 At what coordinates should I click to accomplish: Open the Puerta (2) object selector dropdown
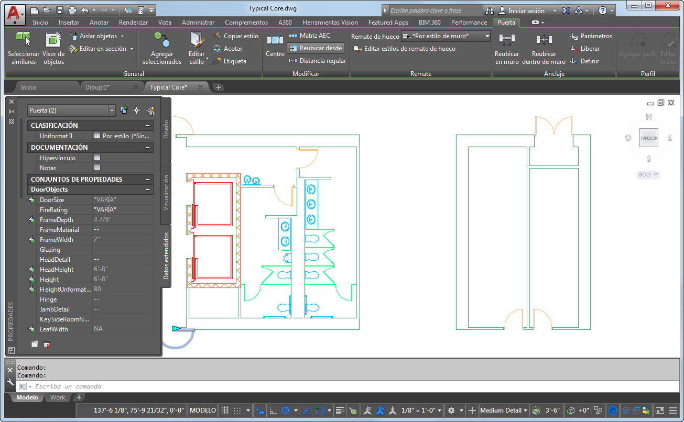pyautogui.click(x=112, y=110)
